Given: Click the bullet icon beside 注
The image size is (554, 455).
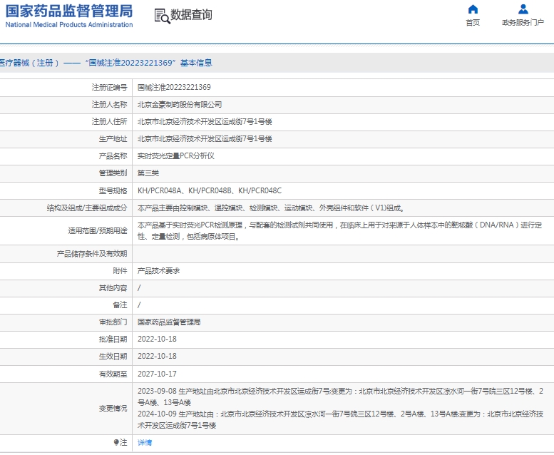Looking at the screenshot, I should click(x=116, y=442).
